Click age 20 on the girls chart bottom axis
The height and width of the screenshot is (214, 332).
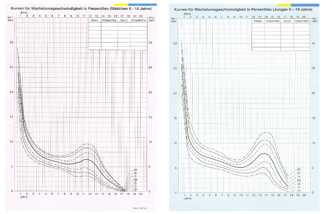(141, 194)
